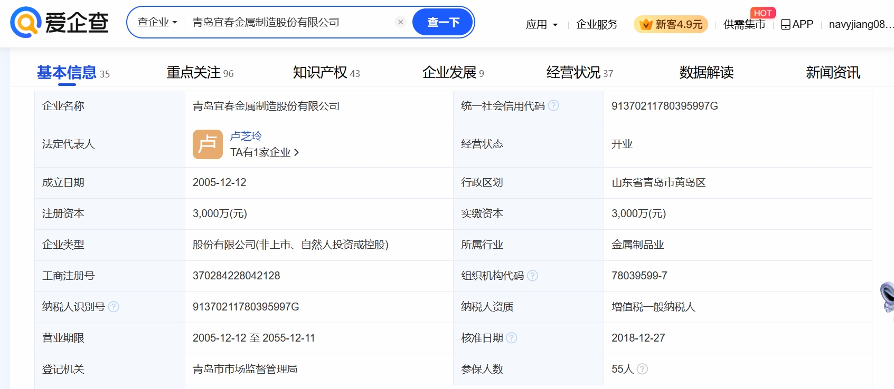
Task: Expand TA有1家企业 link
Action: click(265, 152)
